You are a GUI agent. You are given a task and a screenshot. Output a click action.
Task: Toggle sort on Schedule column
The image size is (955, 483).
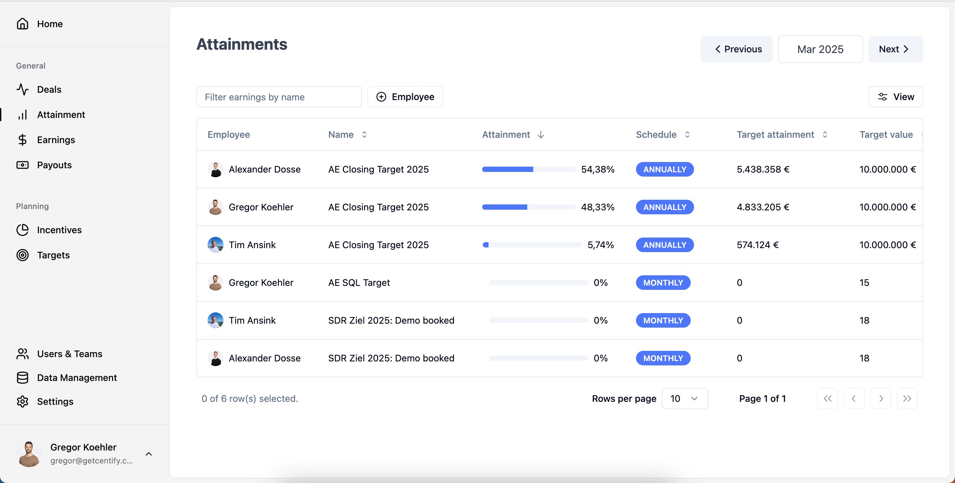pos(663,134)
